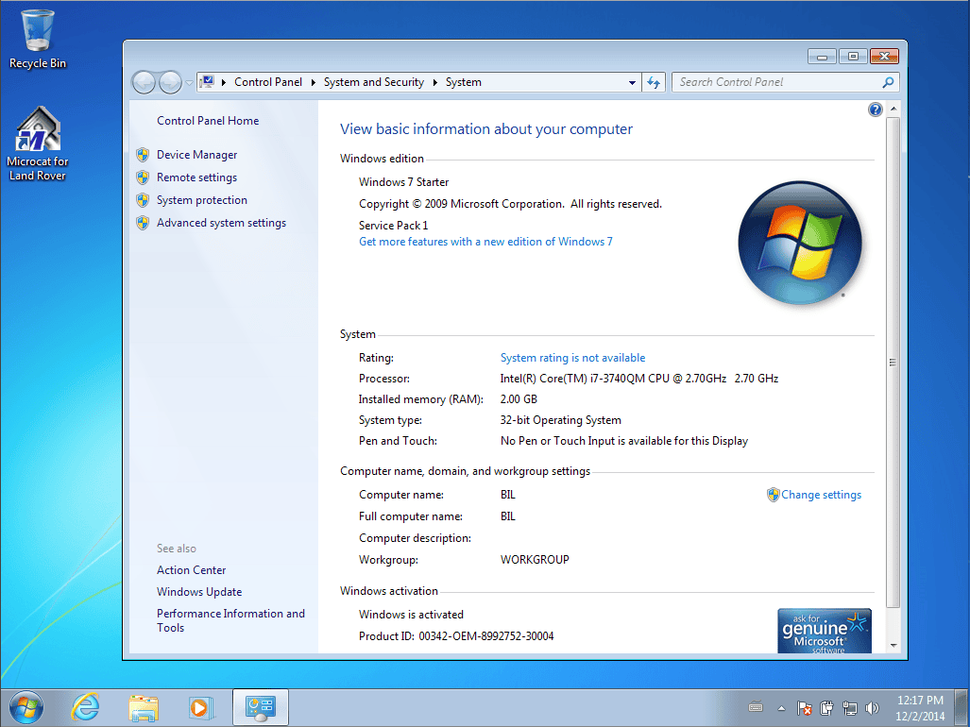Image resolution: width=970 pixels, height=727 pixels.
Task: Click the Refresh button beside address bar
Action: tap(654, 82)
